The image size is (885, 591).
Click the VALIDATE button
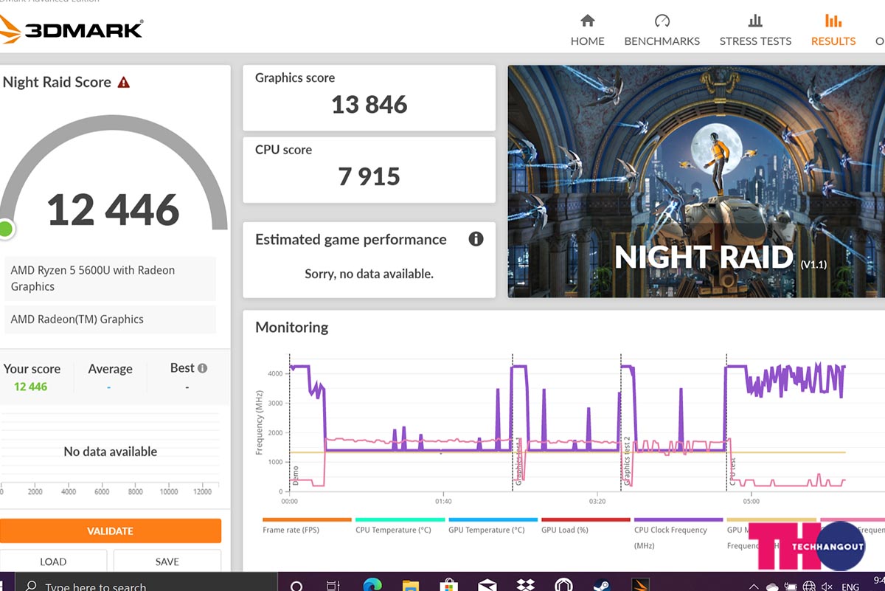(111, 530)
